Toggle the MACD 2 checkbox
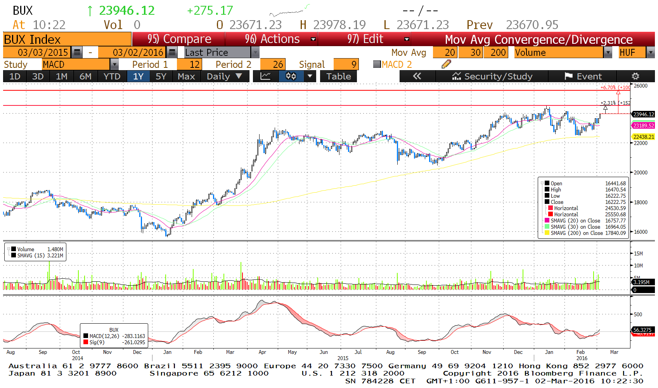658x388 pixels. click(x=377, y=64)
